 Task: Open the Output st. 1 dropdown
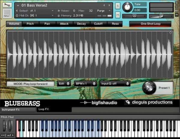pos(52,11)
